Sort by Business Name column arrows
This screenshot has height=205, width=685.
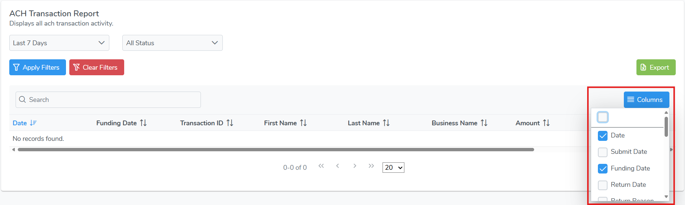coord(484,123)
